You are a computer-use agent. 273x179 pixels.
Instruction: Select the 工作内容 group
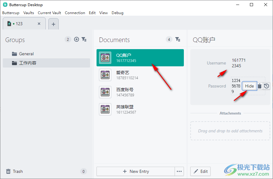[x=46, y=63]
